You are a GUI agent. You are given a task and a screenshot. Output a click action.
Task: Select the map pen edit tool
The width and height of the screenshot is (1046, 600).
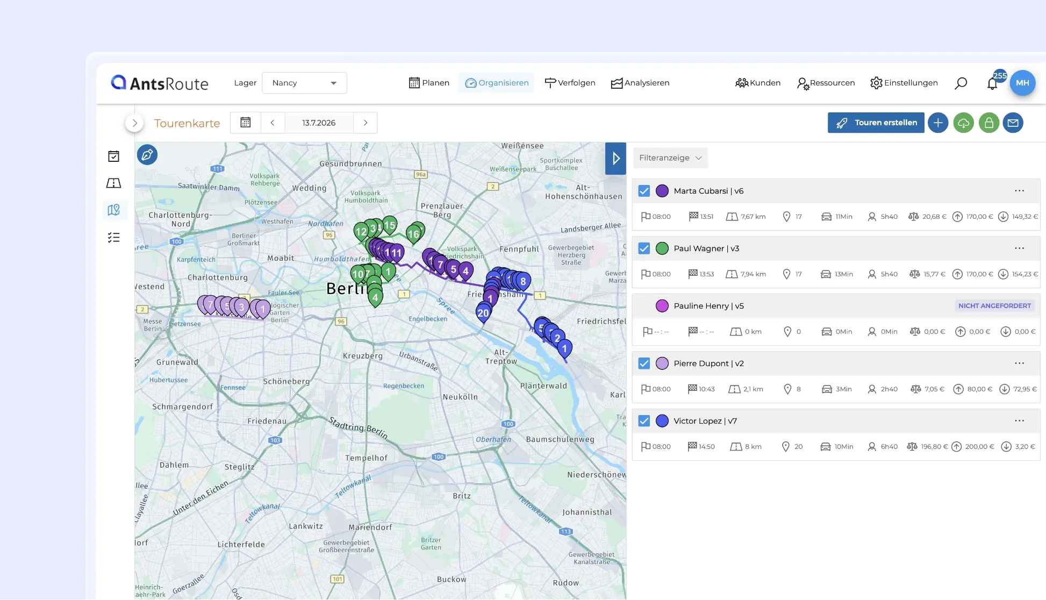tap(147, 155)
